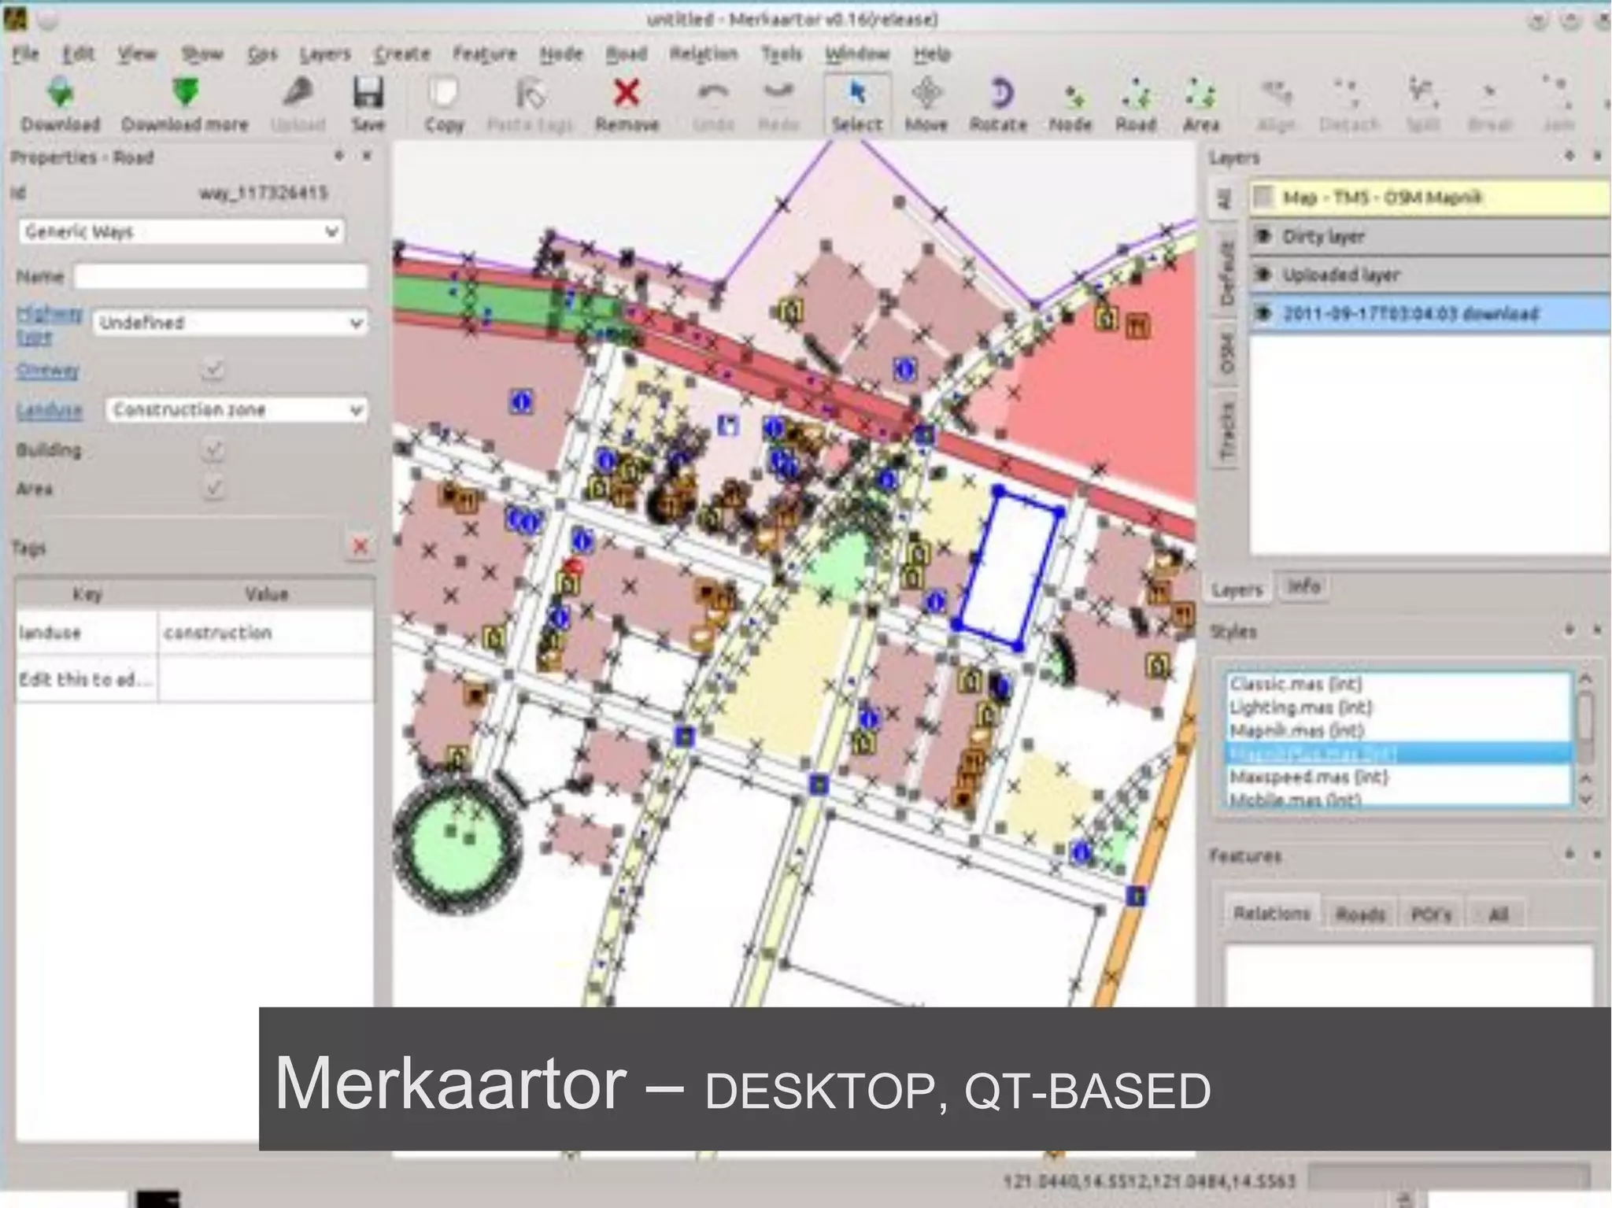Viewport: 1612px width, 1208px height.
Task: Open the Generic Ways dropdown
Action: (181, 231)
